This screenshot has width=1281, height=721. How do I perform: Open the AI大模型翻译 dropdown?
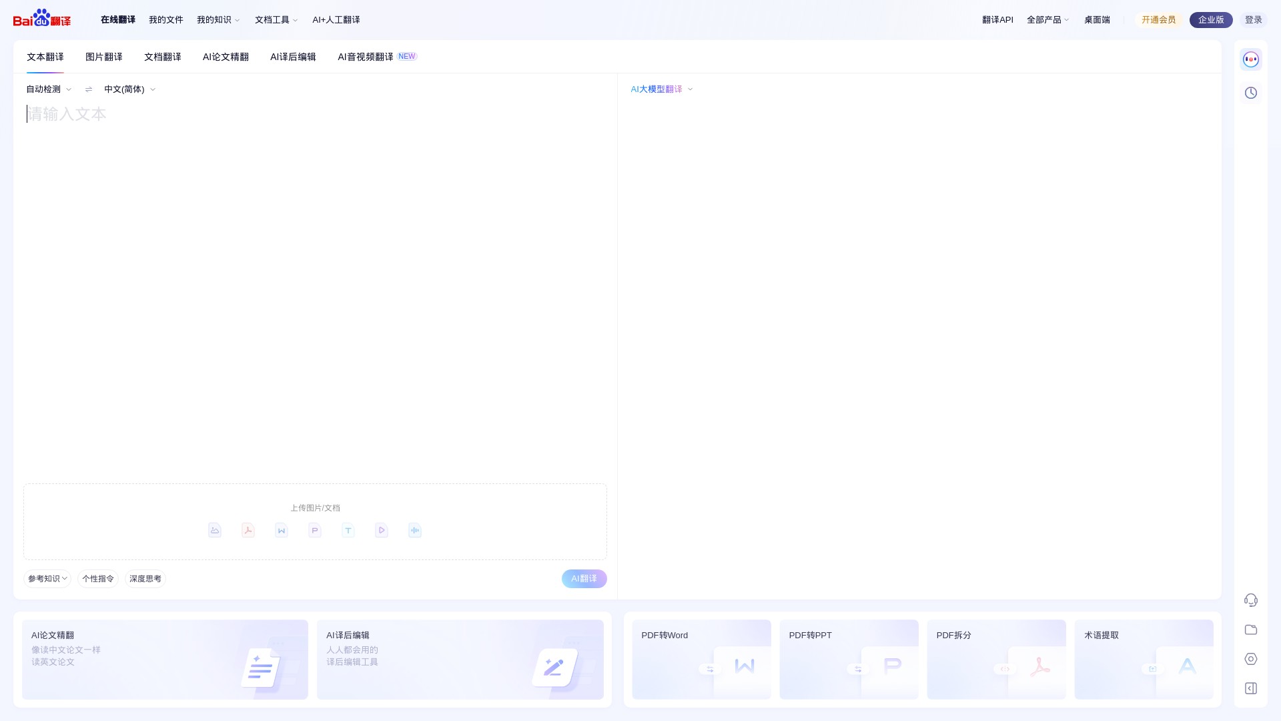point(660,88)
